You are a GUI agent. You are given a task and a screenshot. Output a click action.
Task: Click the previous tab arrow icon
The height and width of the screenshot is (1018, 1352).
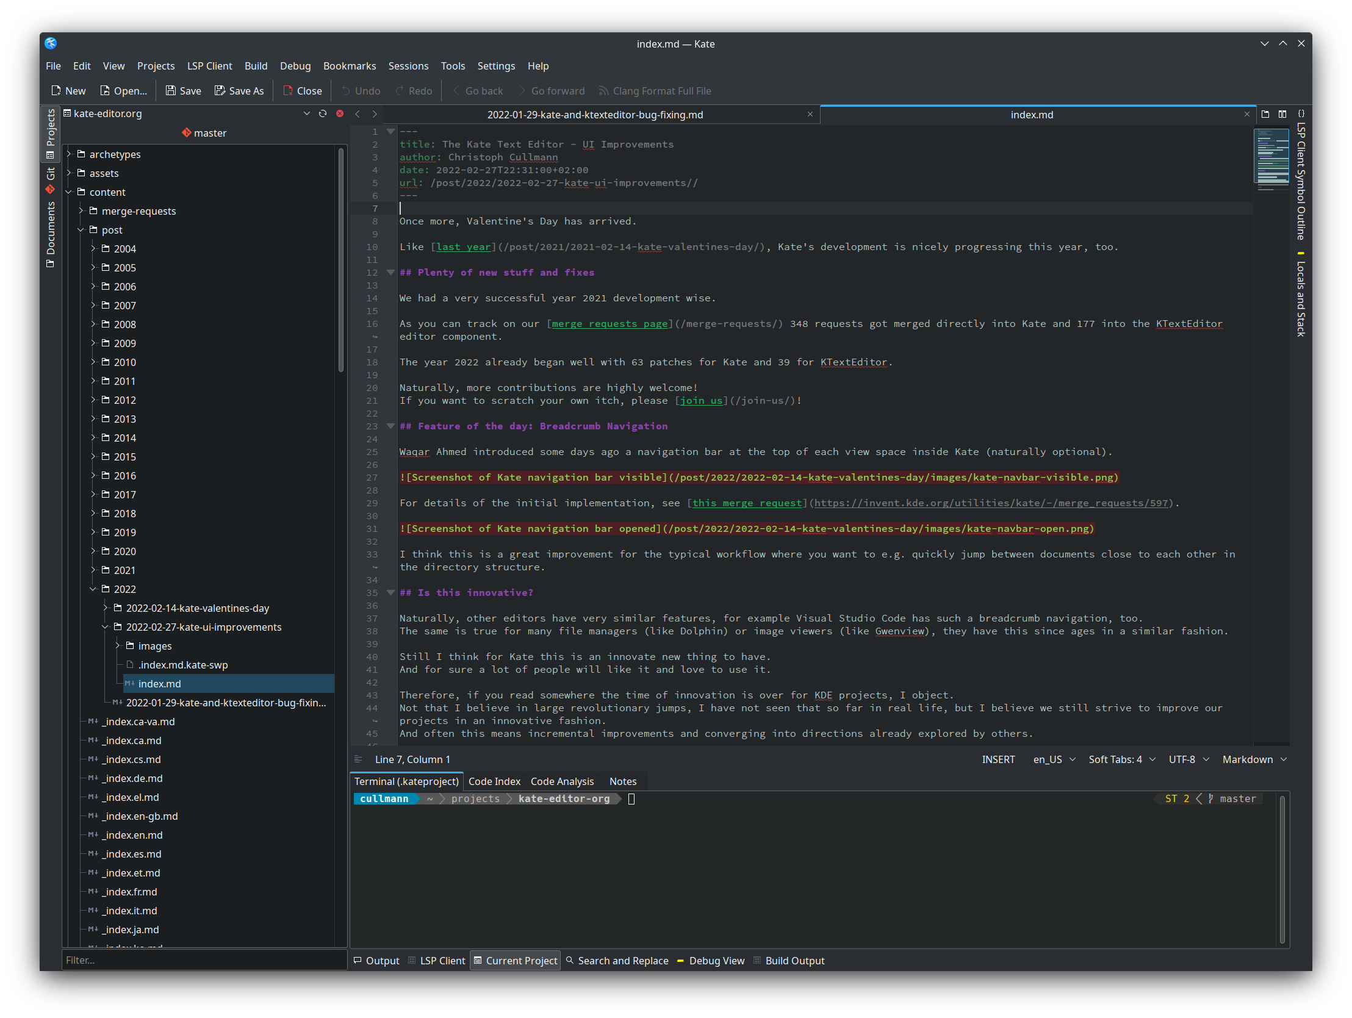coord(358,114)
